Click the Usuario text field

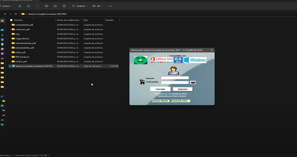tap(174, 78)
